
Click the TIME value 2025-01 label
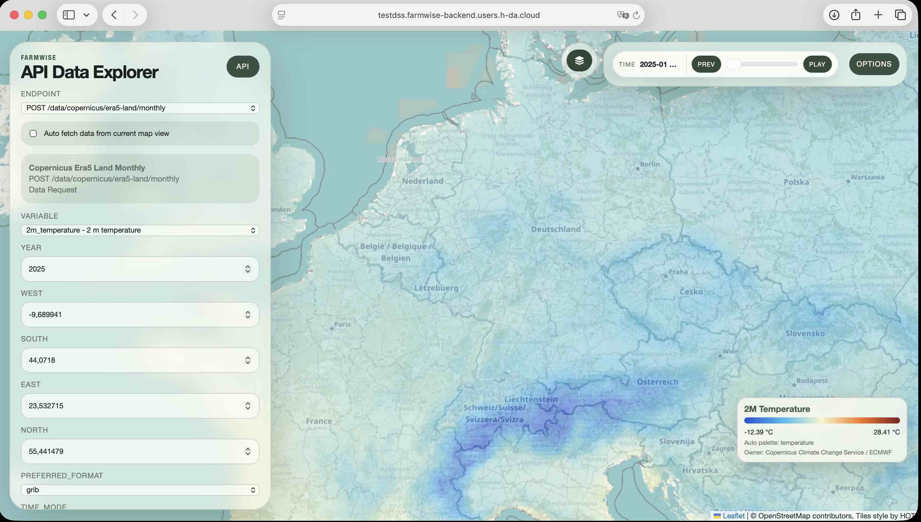pyautogui.click(x=658, y=64)
